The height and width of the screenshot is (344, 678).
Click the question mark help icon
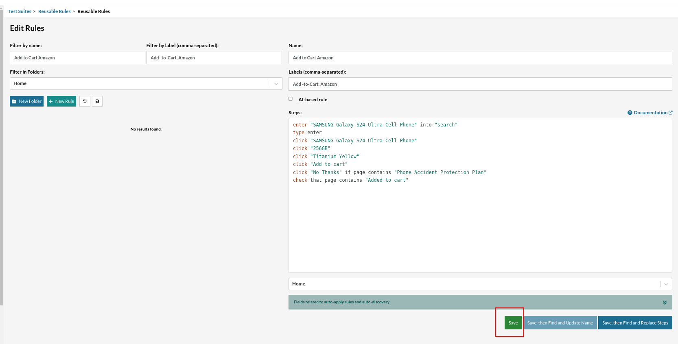point(630,113)
